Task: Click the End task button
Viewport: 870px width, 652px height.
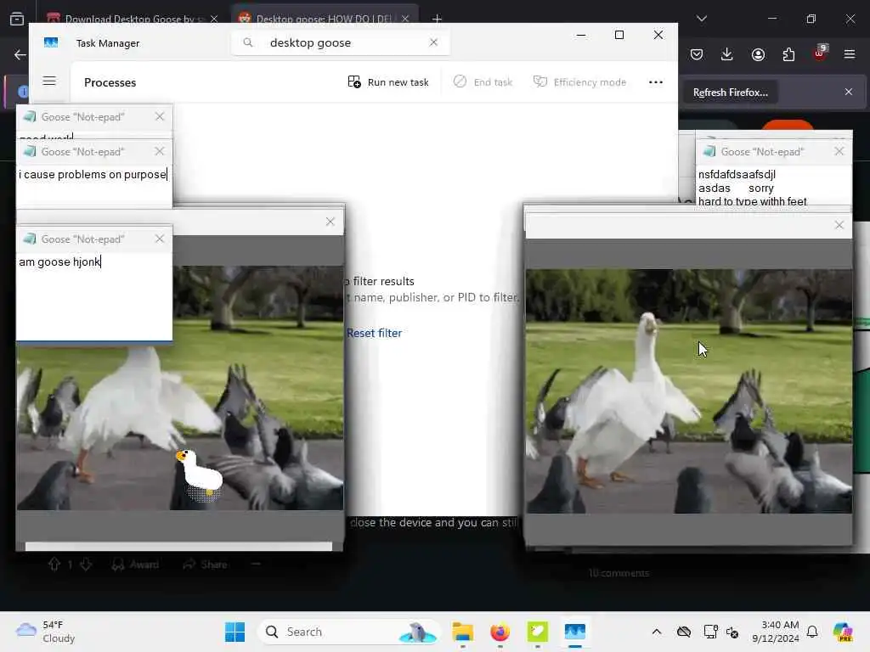Action: tap(483, 82)
